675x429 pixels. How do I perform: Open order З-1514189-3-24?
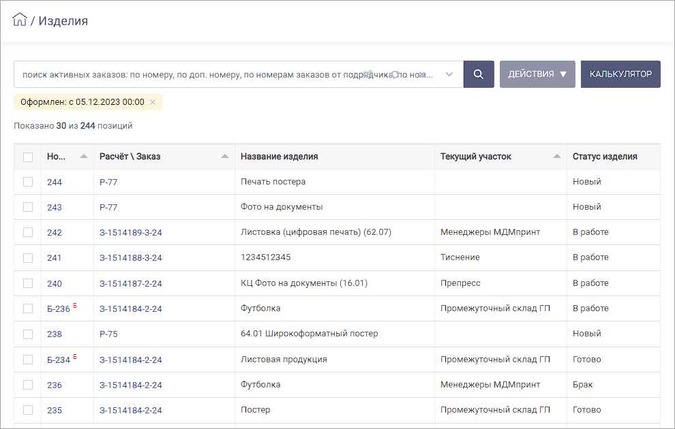(131, 233)
